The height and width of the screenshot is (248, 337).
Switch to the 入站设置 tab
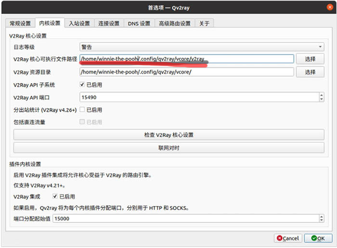pyautogui.click(x=79, y=23)
